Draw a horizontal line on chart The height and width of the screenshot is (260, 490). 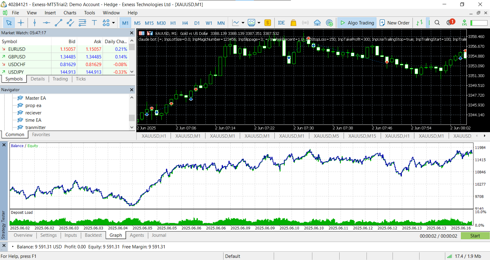click(46, 23)
